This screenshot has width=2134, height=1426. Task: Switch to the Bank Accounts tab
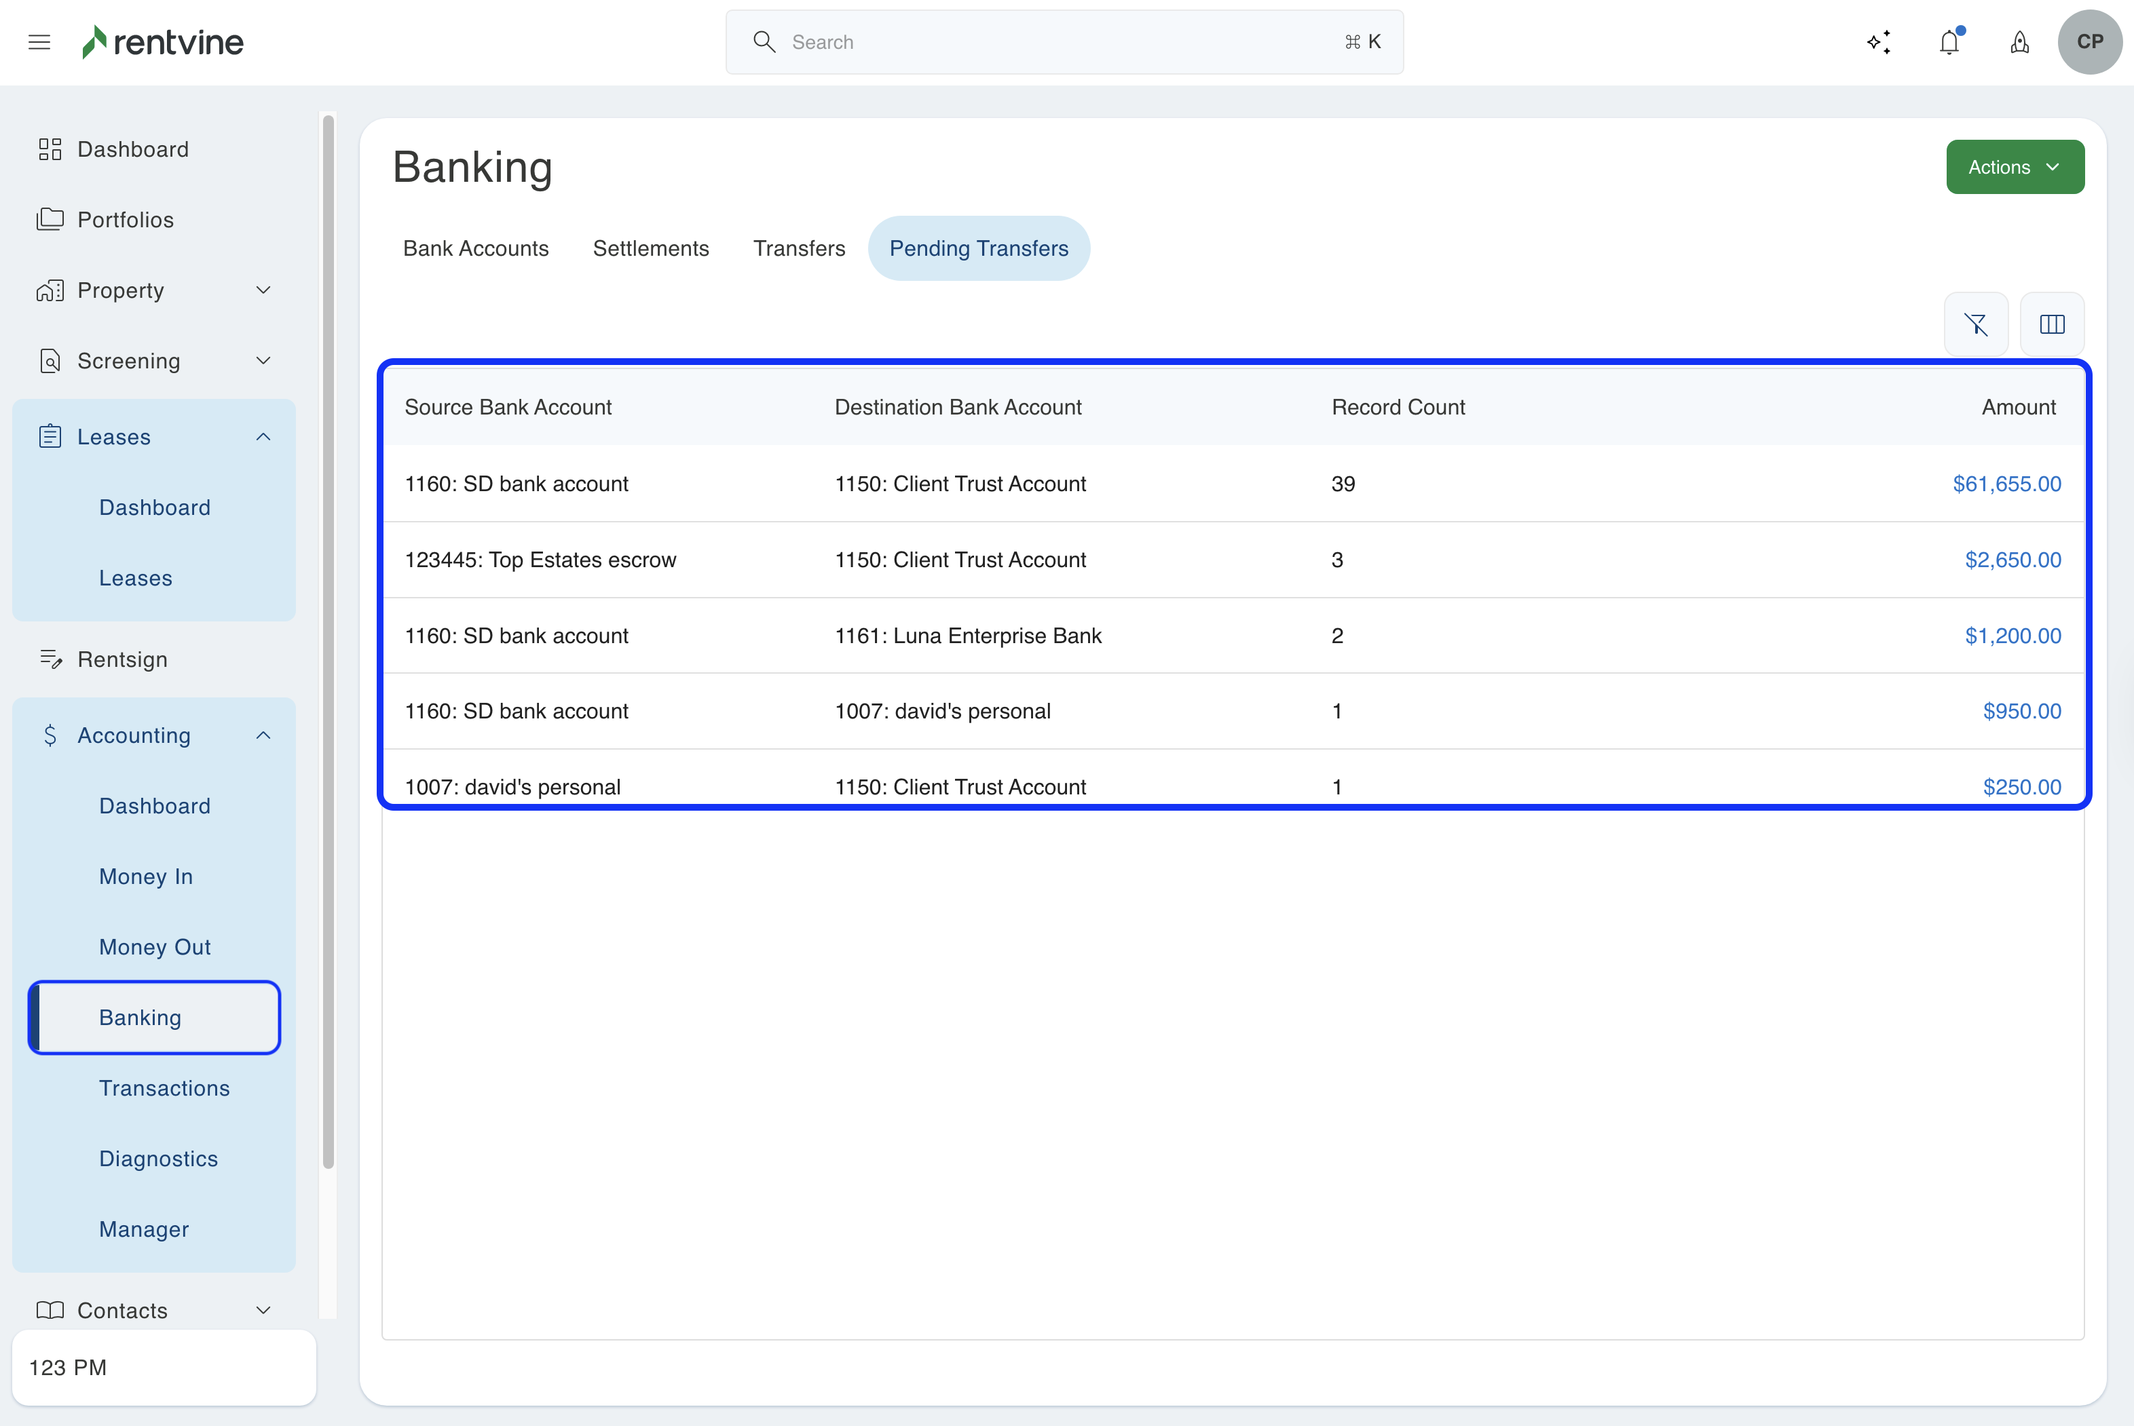click(476, 248)
